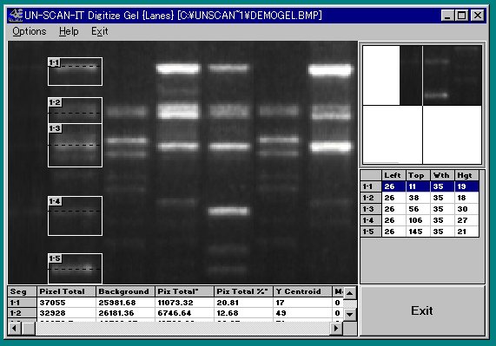Click Hgt value 19 for segment 1-1
The image size is (496, 346).
click(466, 186)
